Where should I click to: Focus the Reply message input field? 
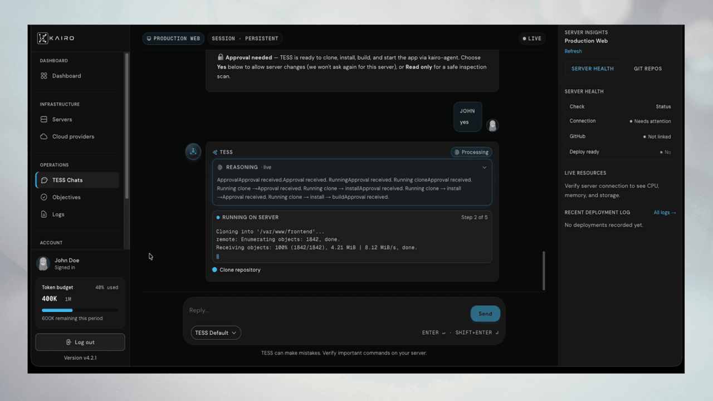(326, 310)
